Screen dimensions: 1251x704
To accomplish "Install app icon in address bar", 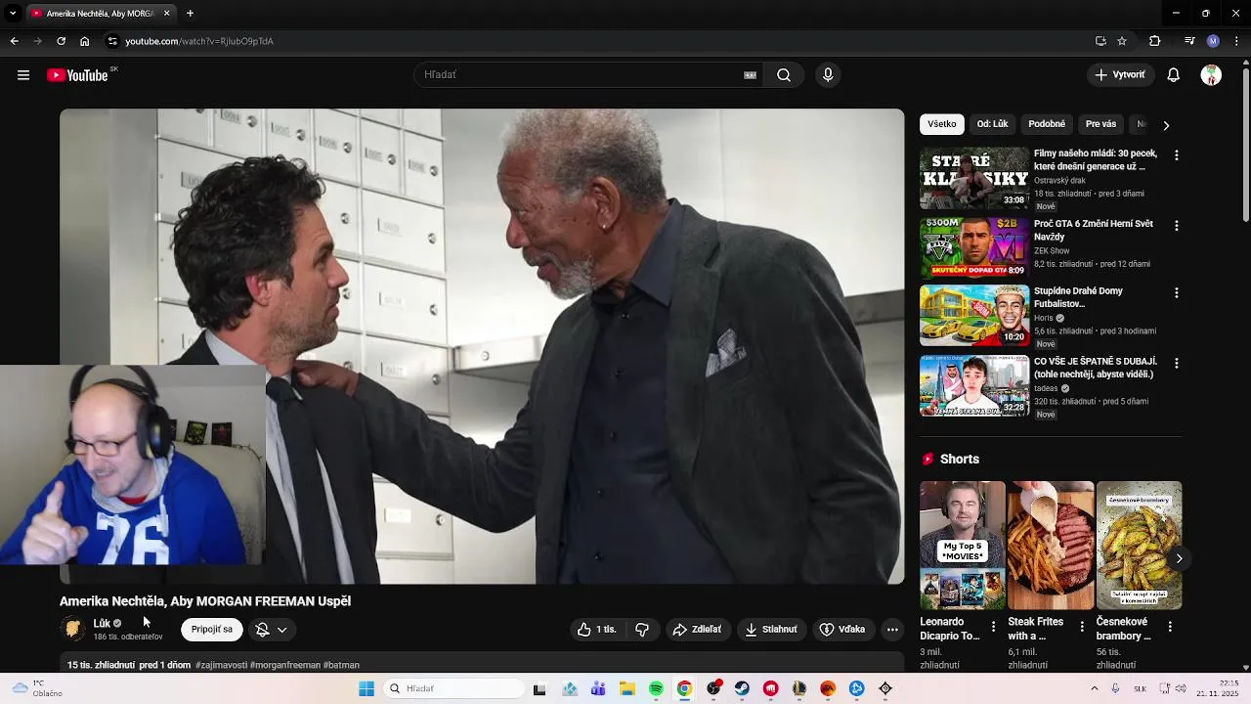I will [1100, 41].
